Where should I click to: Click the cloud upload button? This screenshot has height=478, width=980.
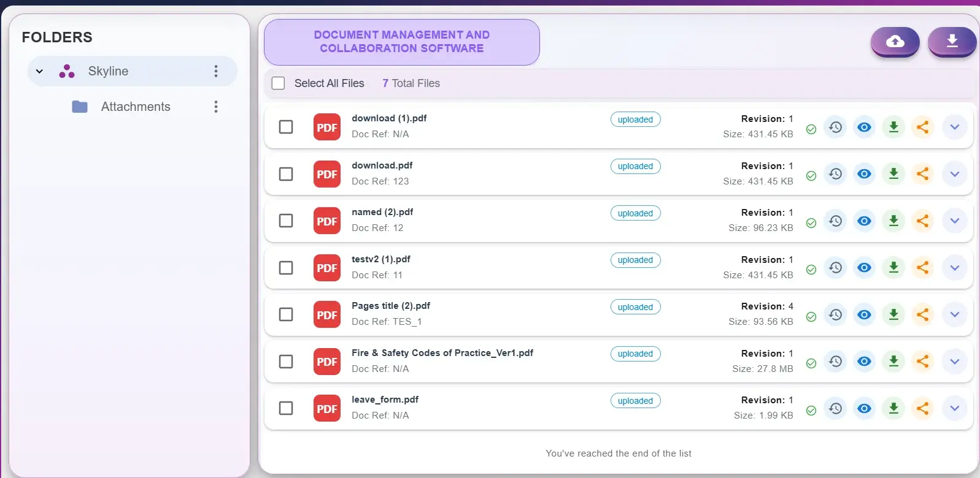click(x=895, y=42)
